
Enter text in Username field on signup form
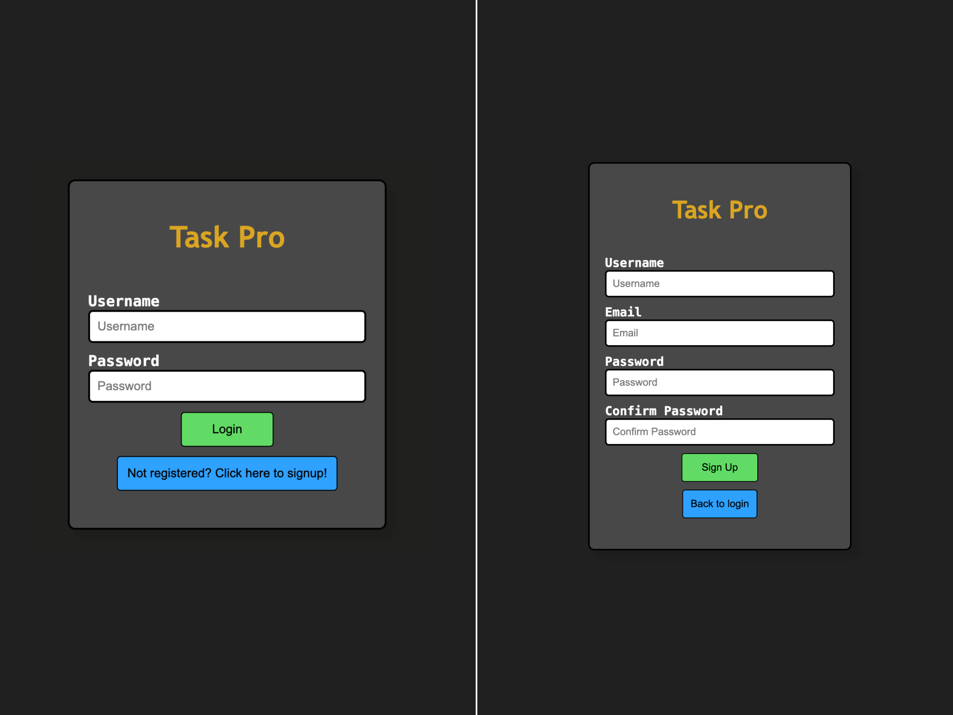tap(718, 284)
